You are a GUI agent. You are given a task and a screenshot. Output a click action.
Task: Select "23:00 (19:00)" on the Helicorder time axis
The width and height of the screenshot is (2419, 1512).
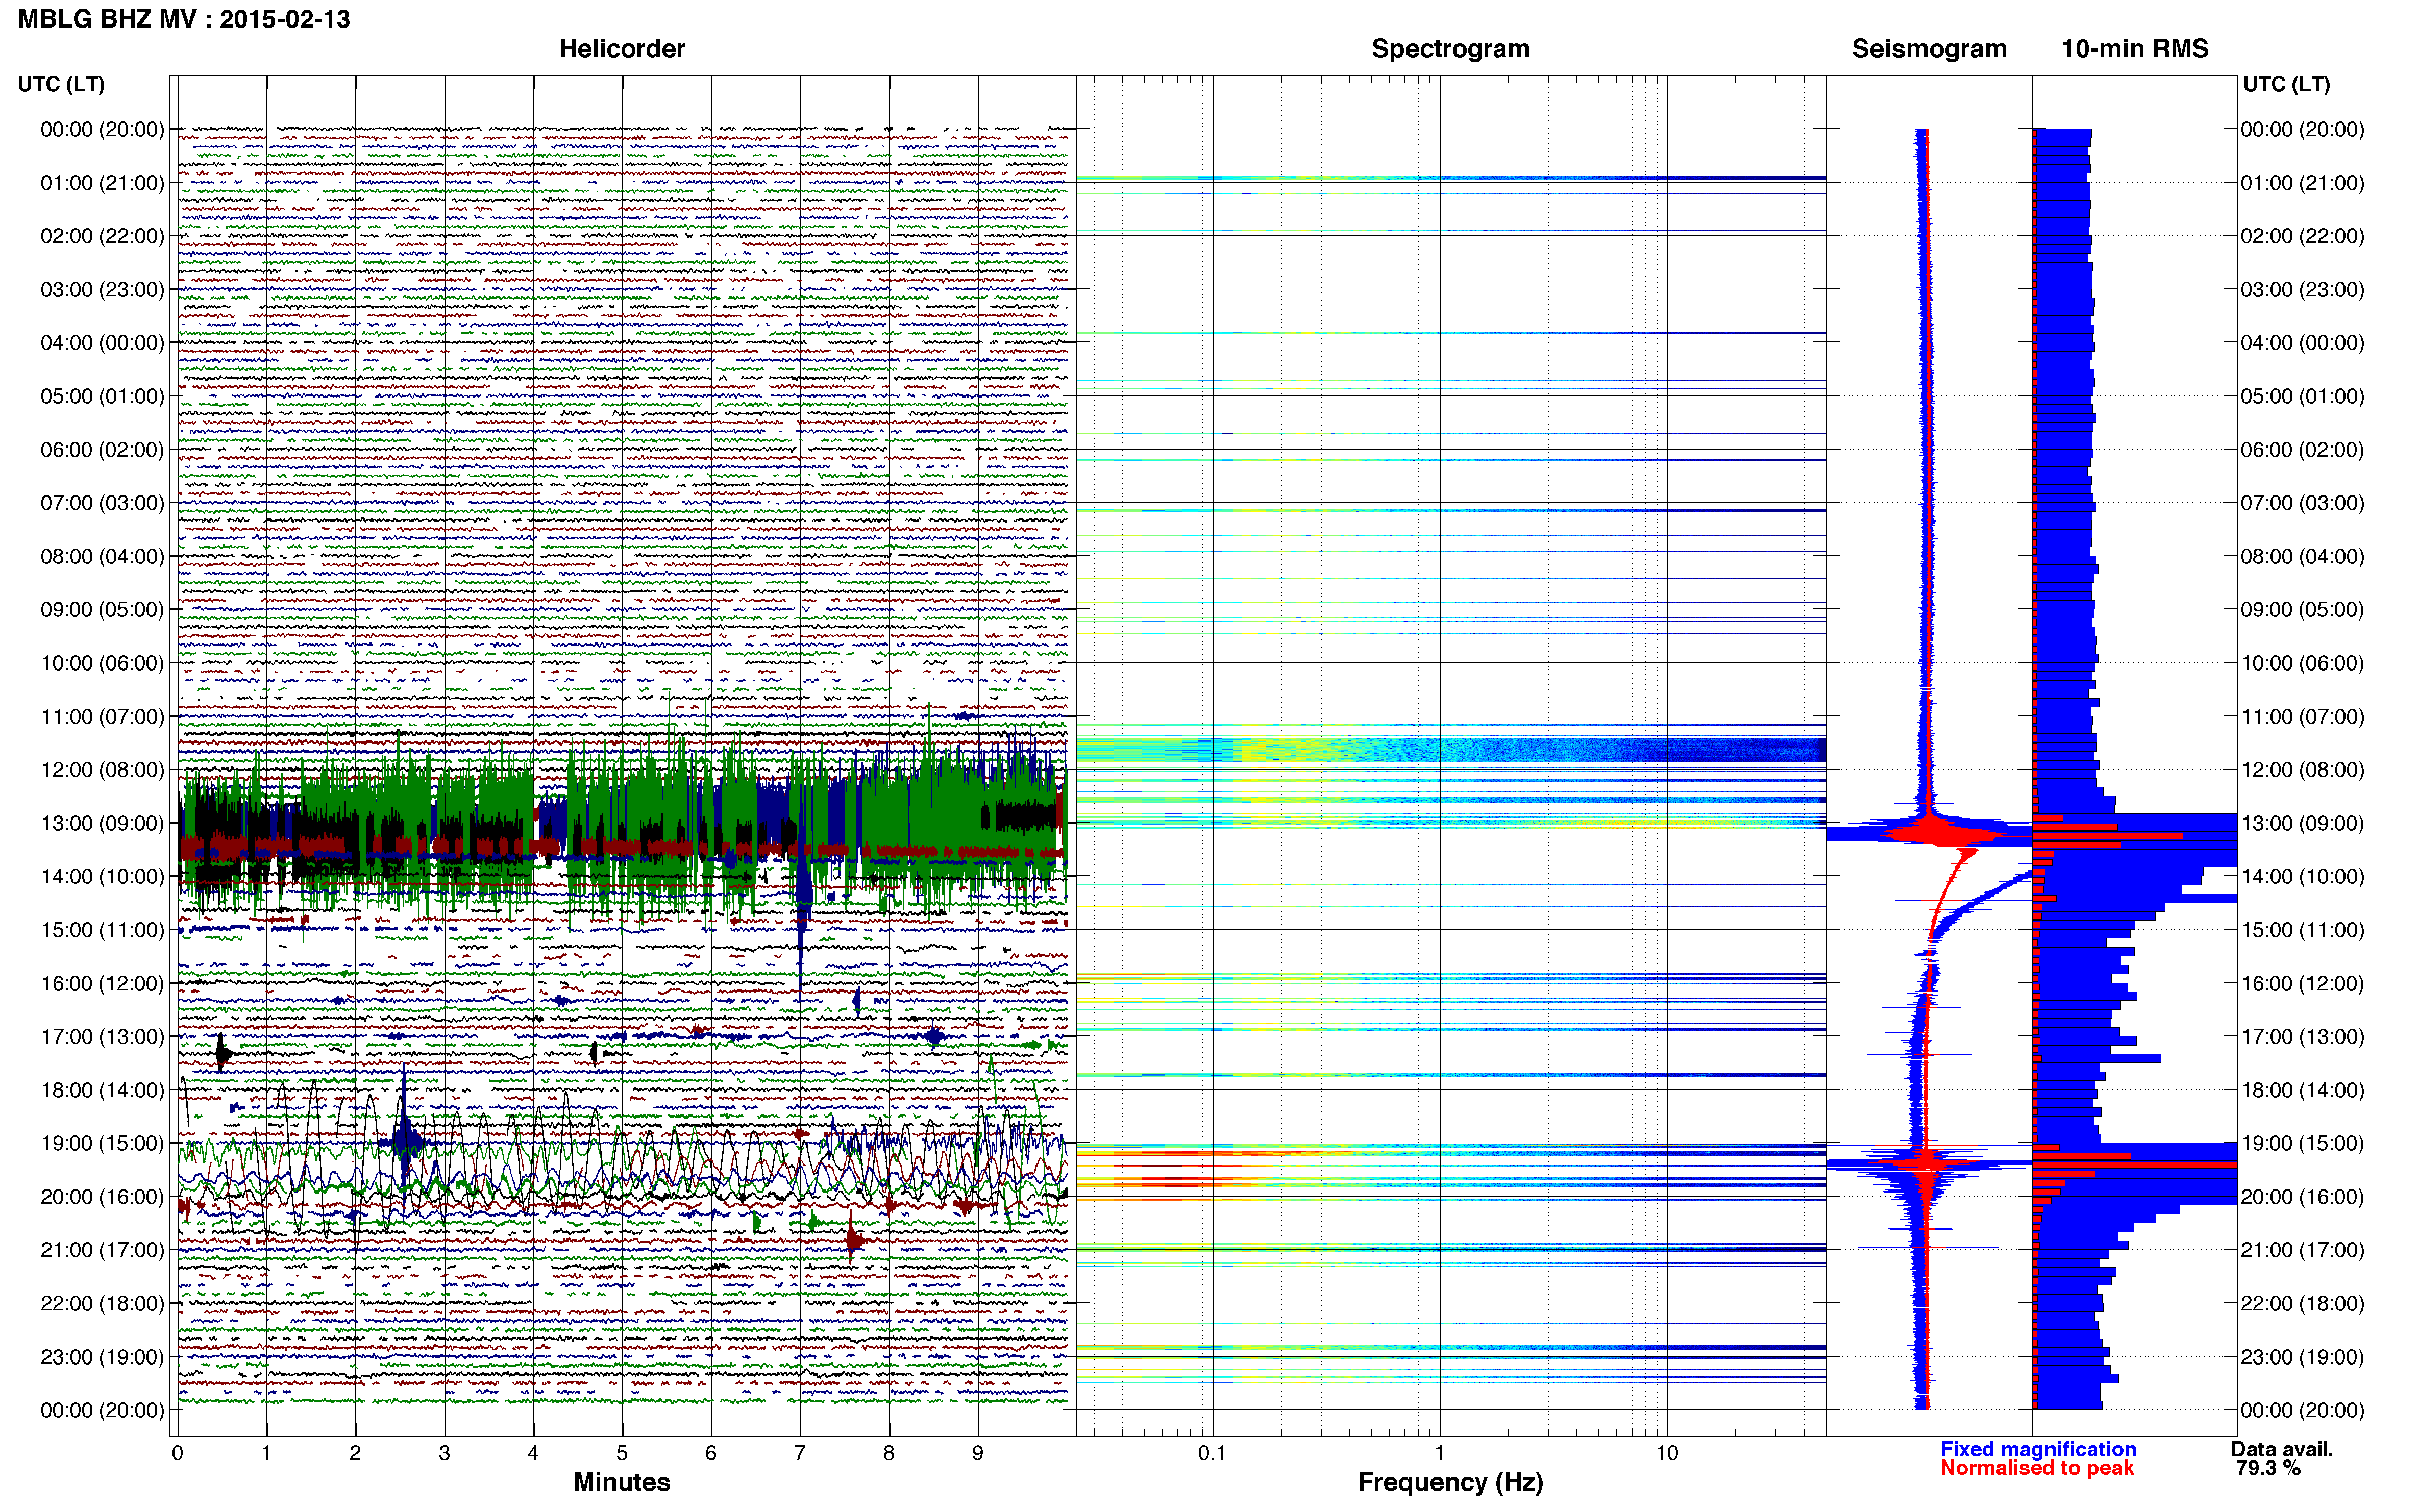[102, 1357]
